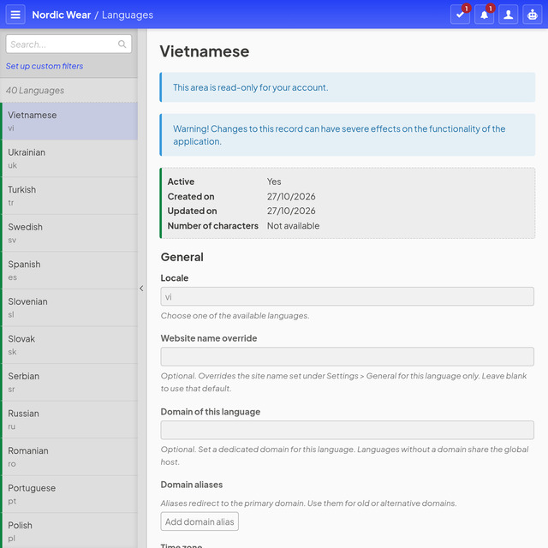The image size is (548, 548).
Task: Select Ukrainian in the language list
Action: click(69, 158)
